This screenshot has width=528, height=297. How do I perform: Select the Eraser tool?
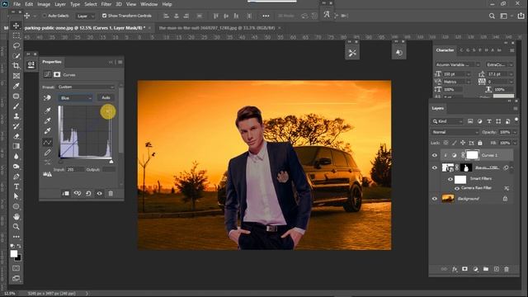(16, 136)
